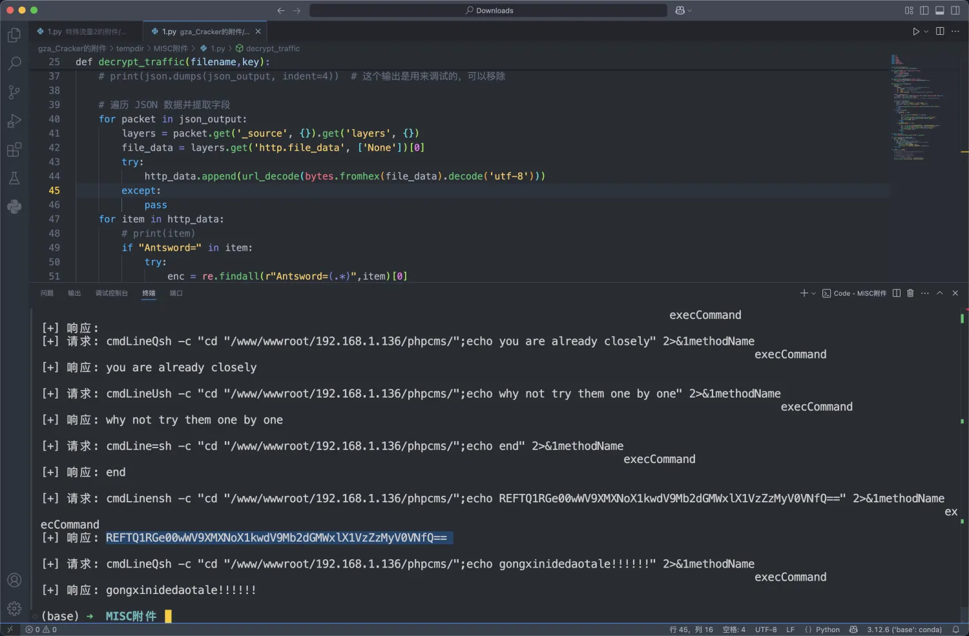Change indentation via 空格: 4

click(x=734, y=630)
